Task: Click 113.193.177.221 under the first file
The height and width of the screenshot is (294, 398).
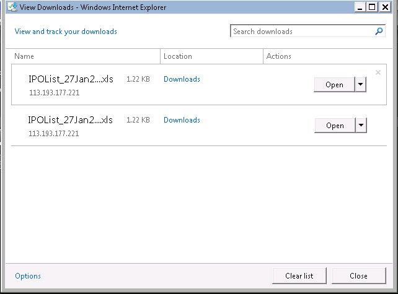Action: (55, 92)
